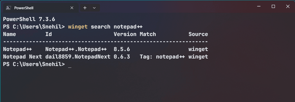This screenshot has width=295, height=102.
Task: Click version number 8.5.6
Action: point(122,49)
